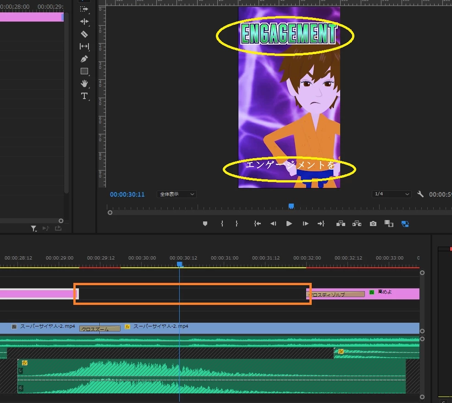The width and height of the screenshot is (452, 403).
Task: Click the monitor zoom scroll handle
Action: point(110,213)
